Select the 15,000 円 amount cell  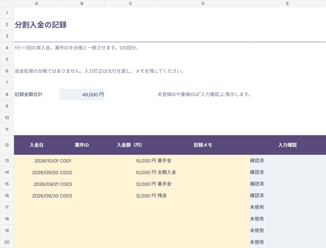point(131,161)
